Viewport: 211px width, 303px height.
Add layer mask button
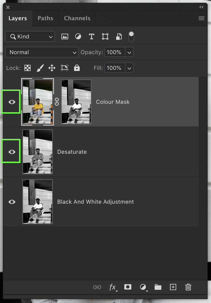point(128,287)
